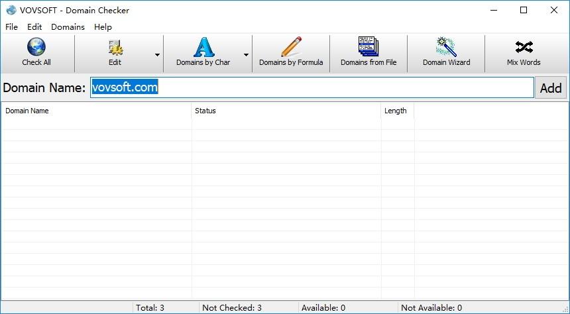Sort by the Length column header
The image size is (570, 314).
pyautogui.click(x=397, y=111)
